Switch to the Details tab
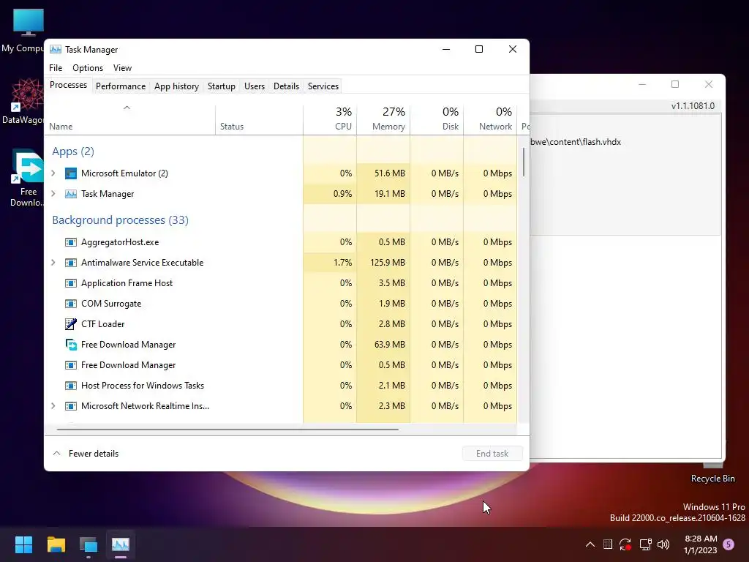 (286, 86)
